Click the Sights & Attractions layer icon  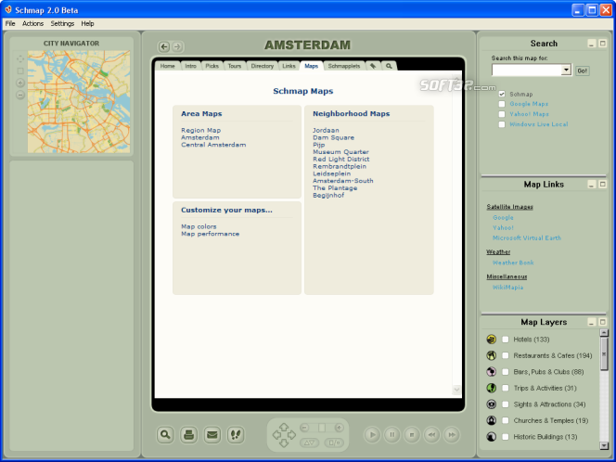(x=491, y=404)
